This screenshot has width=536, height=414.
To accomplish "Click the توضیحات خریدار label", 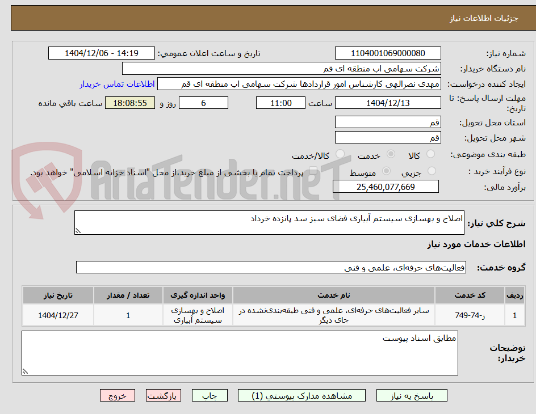I will point(507,353).
